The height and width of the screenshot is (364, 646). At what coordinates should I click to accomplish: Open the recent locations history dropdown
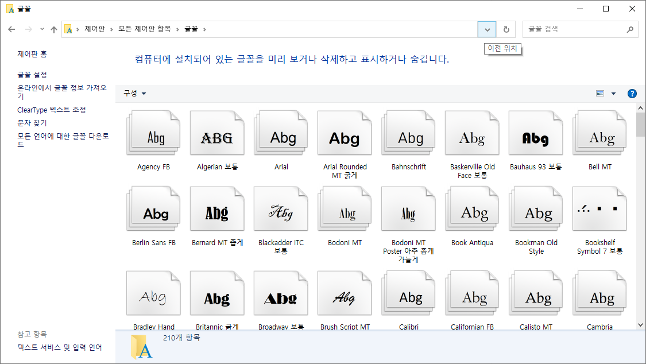(42, 29)
